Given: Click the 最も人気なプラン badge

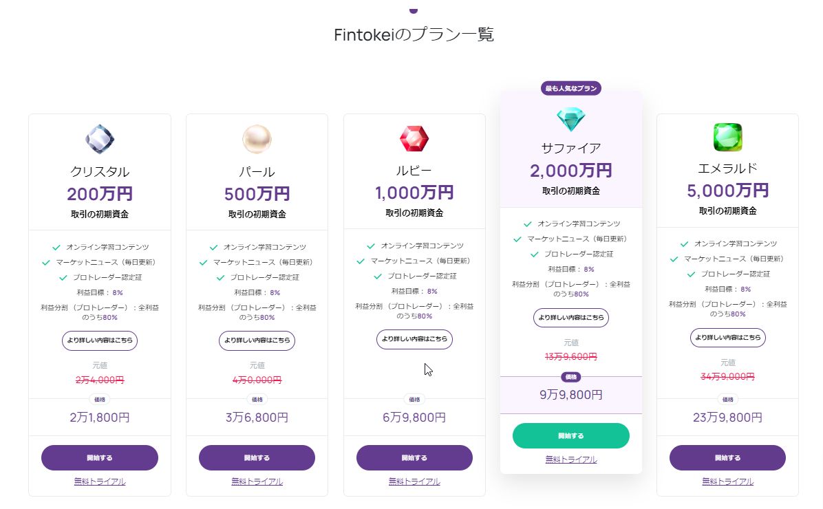Looking at the screenshot, I should coord(571,88).
